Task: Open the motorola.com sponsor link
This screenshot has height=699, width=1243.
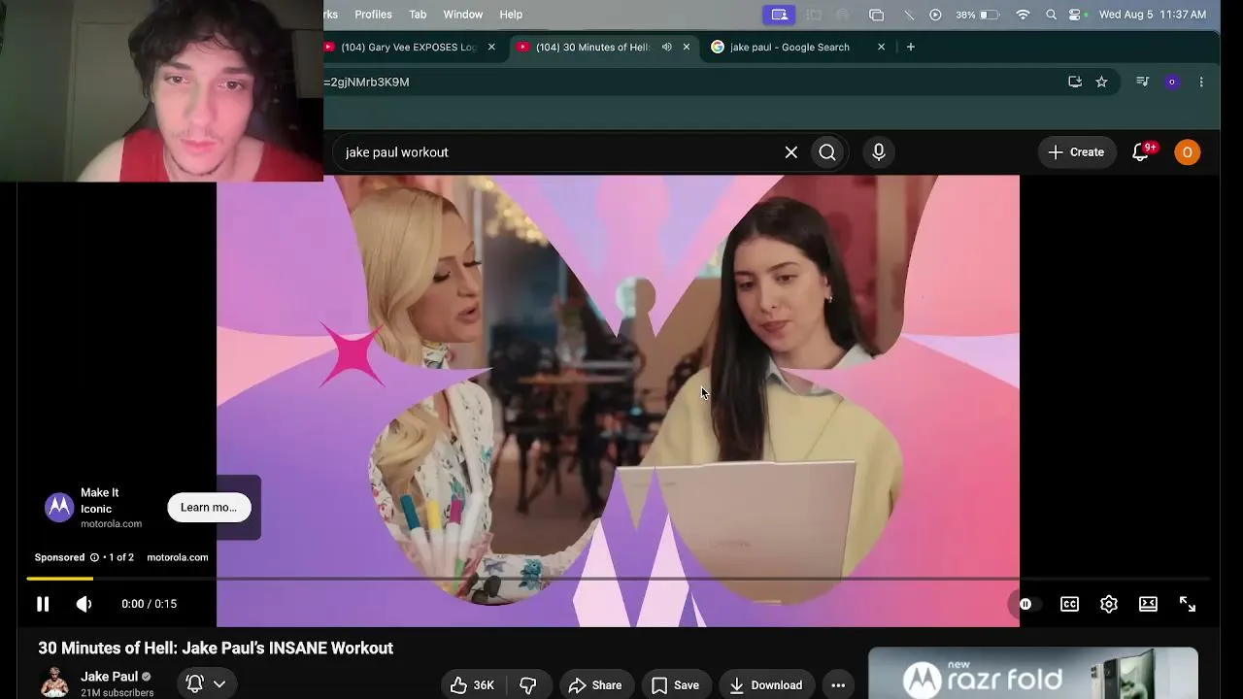Action: (x=178, y=557)
